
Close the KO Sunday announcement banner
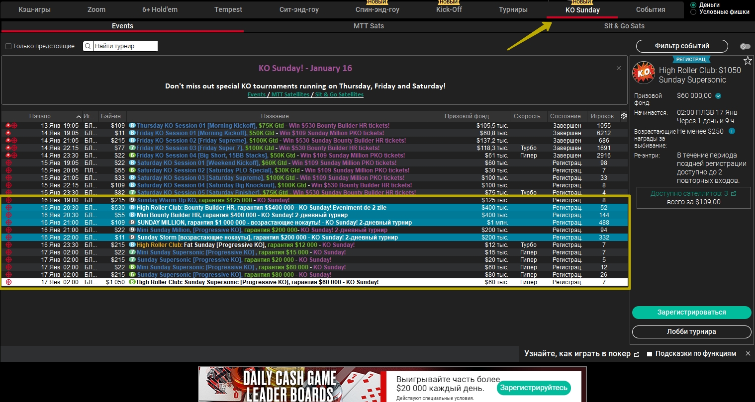(x=619, y=68)
